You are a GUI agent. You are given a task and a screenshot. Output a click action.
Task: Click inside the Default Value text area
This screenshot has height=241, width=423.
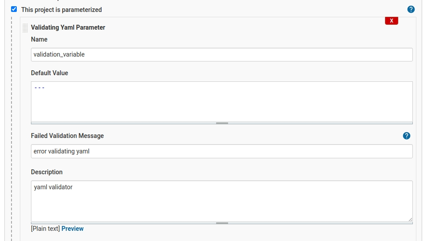tap(222, 101)
